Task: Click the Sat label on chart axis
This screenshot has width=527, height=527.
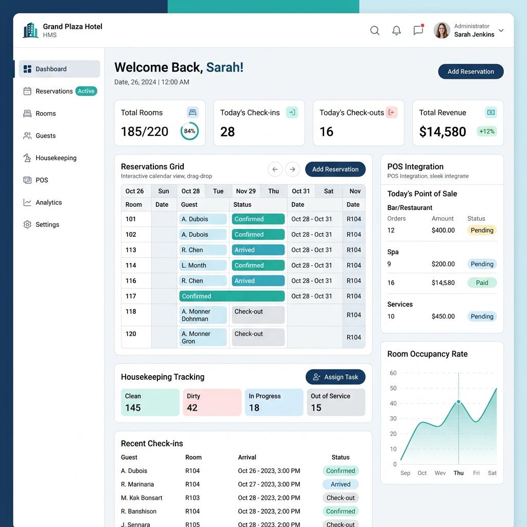Action: (492, 473)
